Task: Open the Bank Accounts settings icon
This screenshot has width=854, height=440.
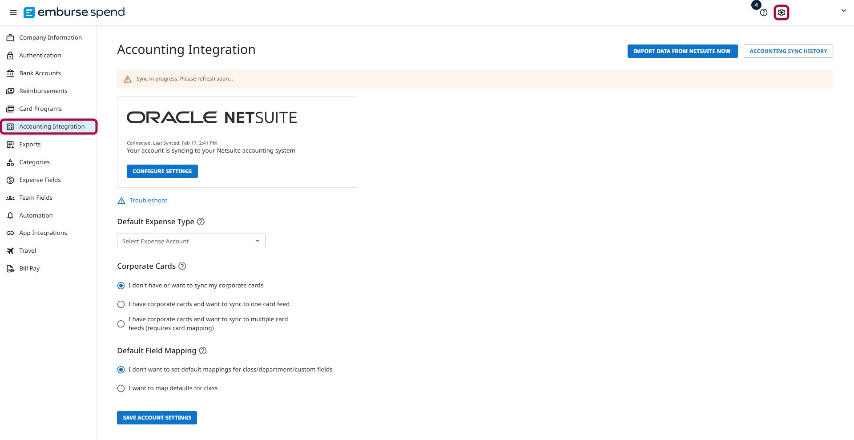Action: tap(10, 73)
